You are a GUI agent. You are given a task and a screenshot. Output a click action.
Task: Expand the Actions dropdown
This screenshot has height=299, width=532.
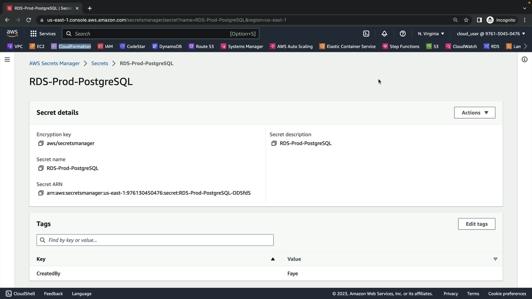[x=474, y=113]
